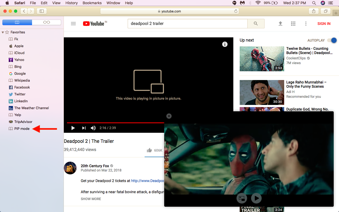
Task: Show all tabs overview button
Action: [x=325, y=11]
